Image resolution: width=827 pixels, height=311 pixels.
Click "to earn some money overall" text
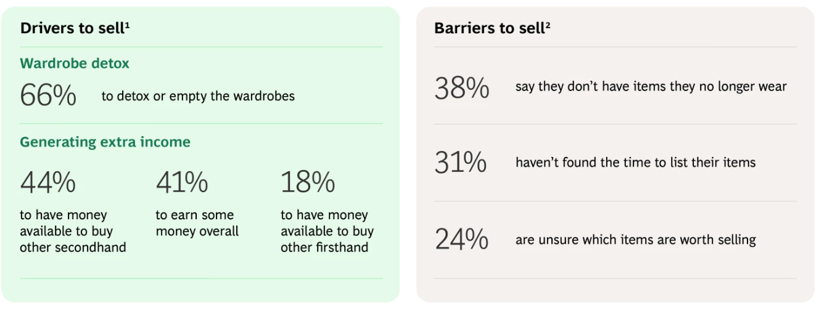click(x=197, y=224)
